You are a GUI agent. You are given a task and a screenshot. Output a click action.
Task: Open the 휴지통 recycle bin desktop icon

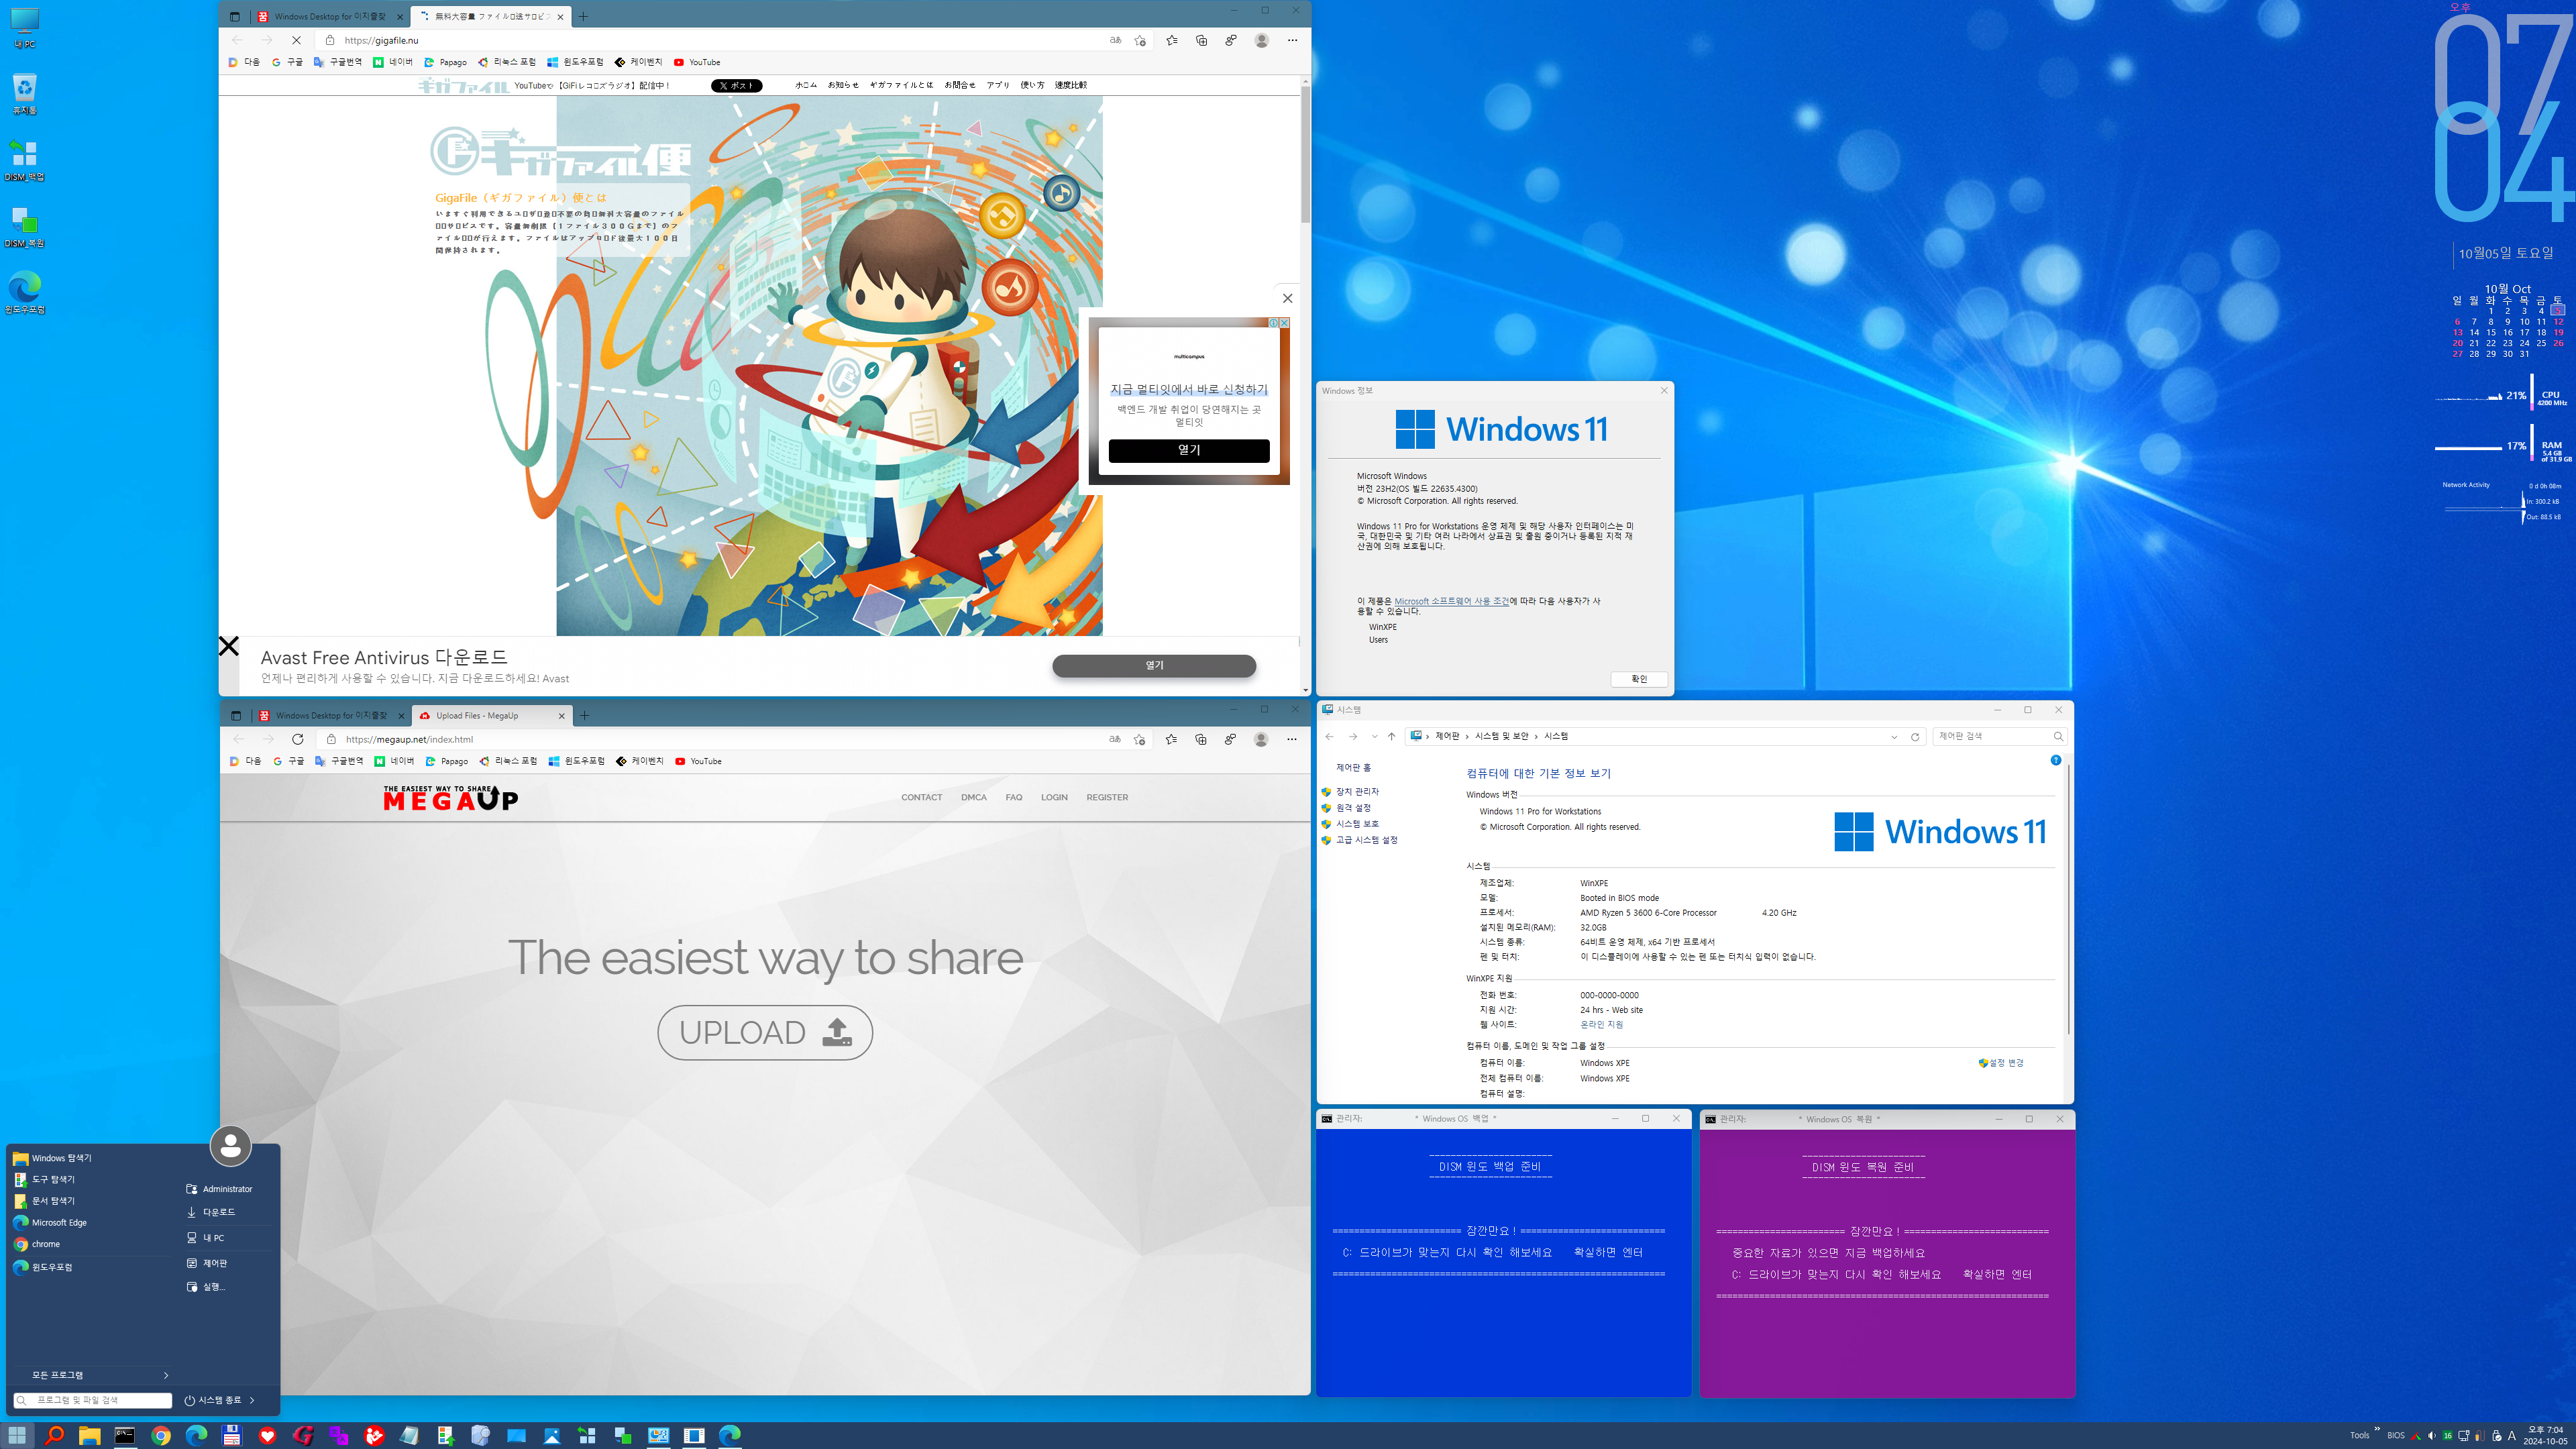pyautogui.click(x=24, y=94)
